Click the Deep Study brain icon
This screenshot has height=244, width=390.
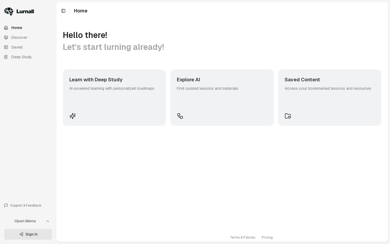(6, 57)
